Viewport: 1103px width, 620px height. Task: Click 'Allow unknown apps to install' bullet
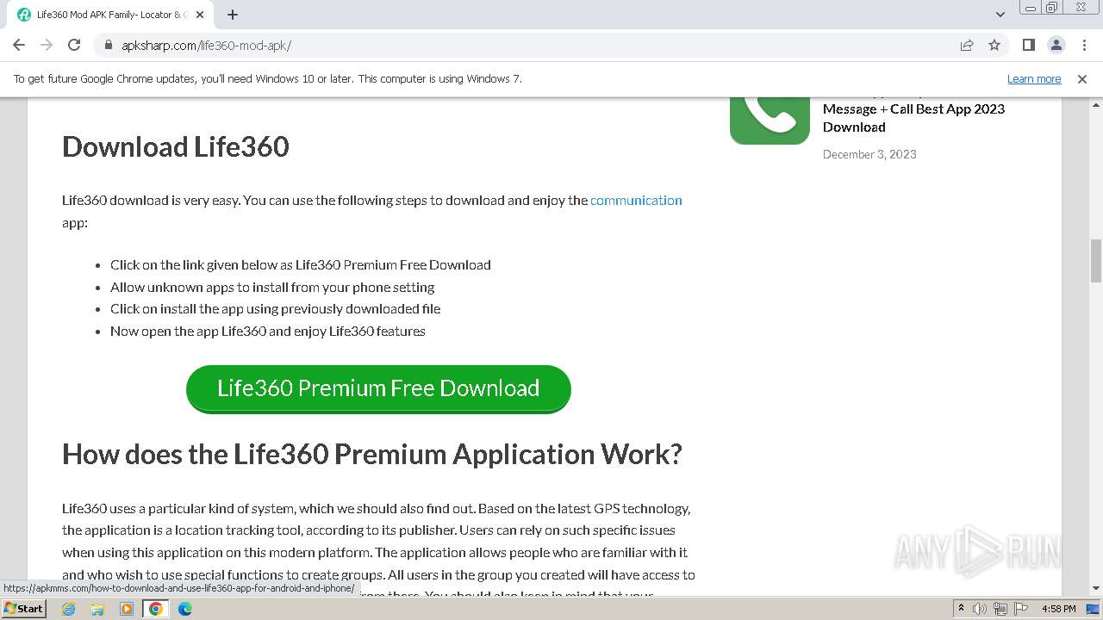coord(272,287)
